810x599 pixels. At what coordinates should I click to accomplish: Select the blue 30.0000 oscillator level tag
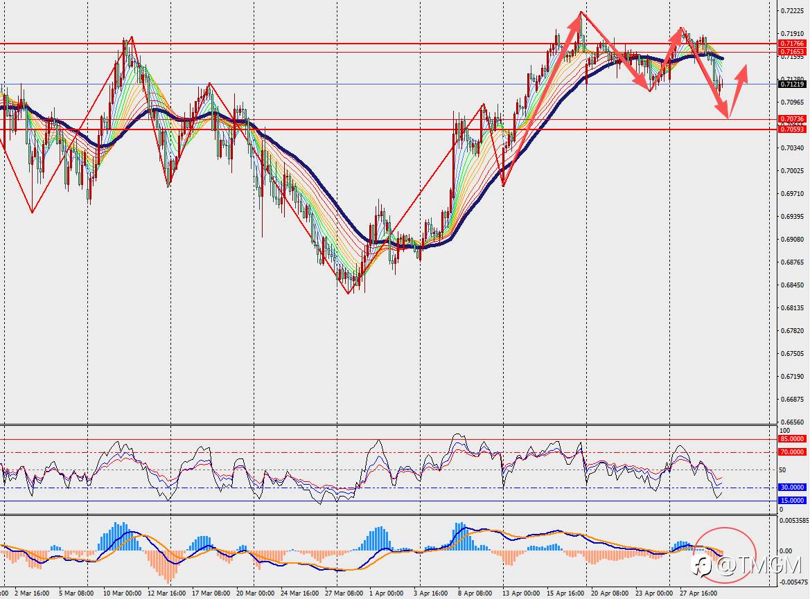pyautogui.click(x=792, y=488)
